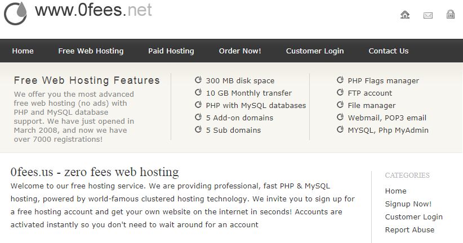
Task: Click the 0fees water drop logo
Action: tap(15, 13)
